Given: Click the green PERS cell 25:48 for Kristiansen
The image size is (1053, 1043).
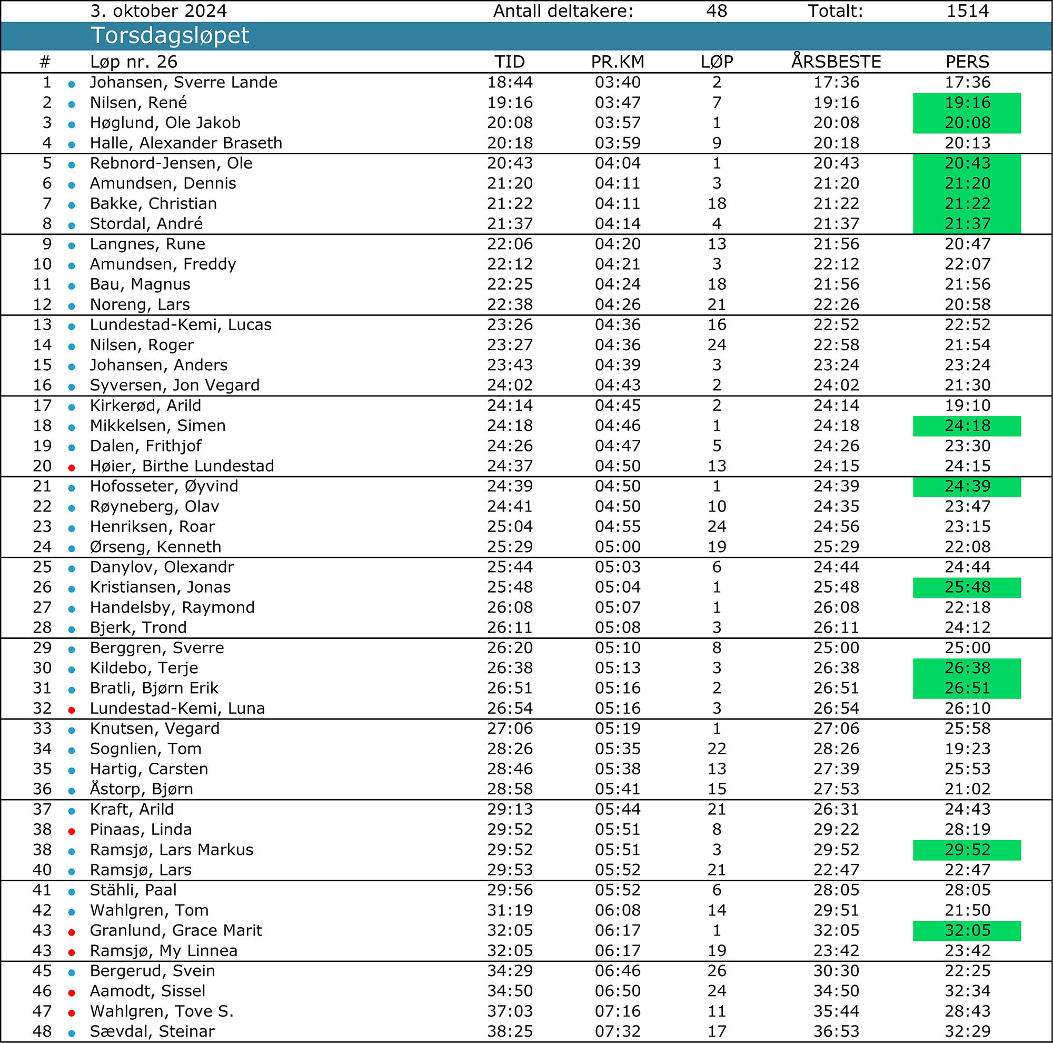Looking at the screenshot, I should [x=967, y=587].
